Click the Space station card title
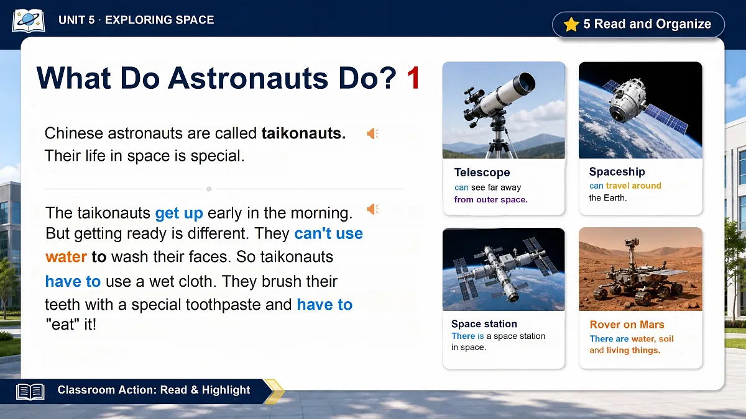The image size is (746, 419). tap(484, 324)
